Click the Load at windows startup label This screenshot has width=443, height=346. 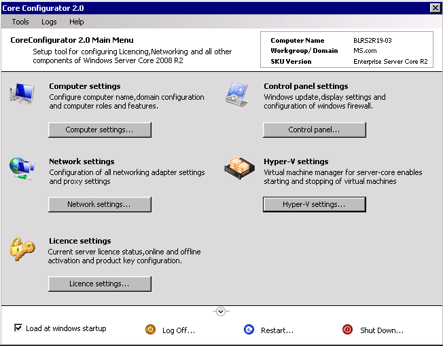(66, 328)
